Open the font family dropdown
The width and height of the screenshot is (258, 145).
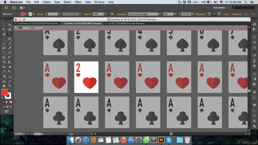[x=160, y=14]
